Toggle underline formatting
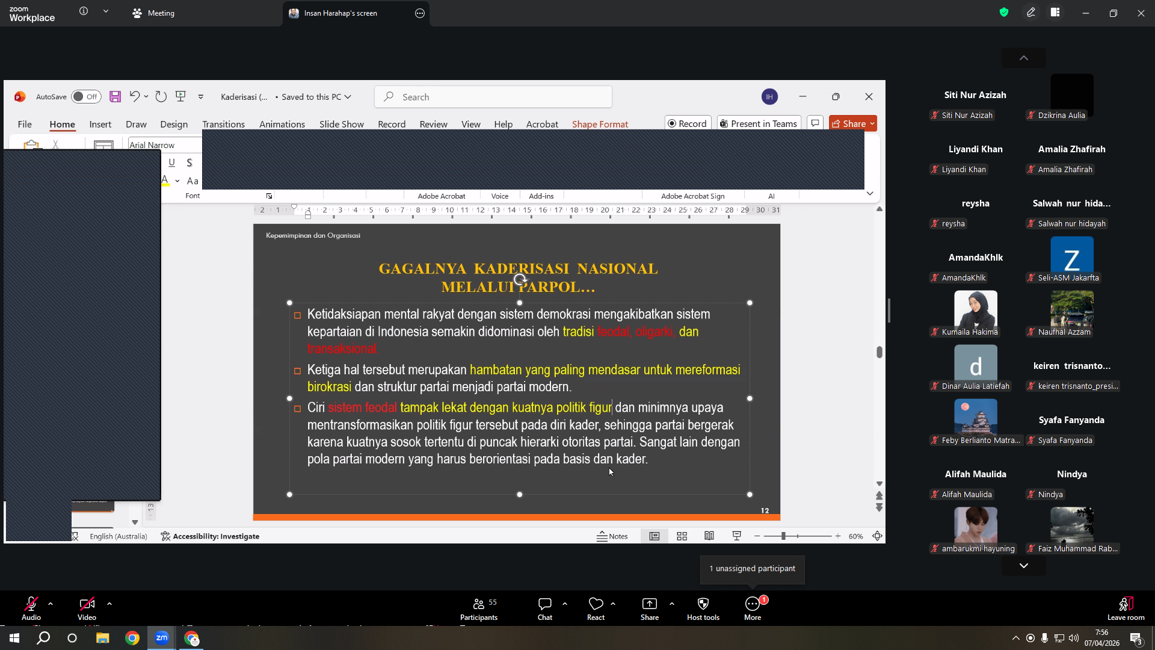Viewport: 1155px width, 650px height. [x=172, y=162]
